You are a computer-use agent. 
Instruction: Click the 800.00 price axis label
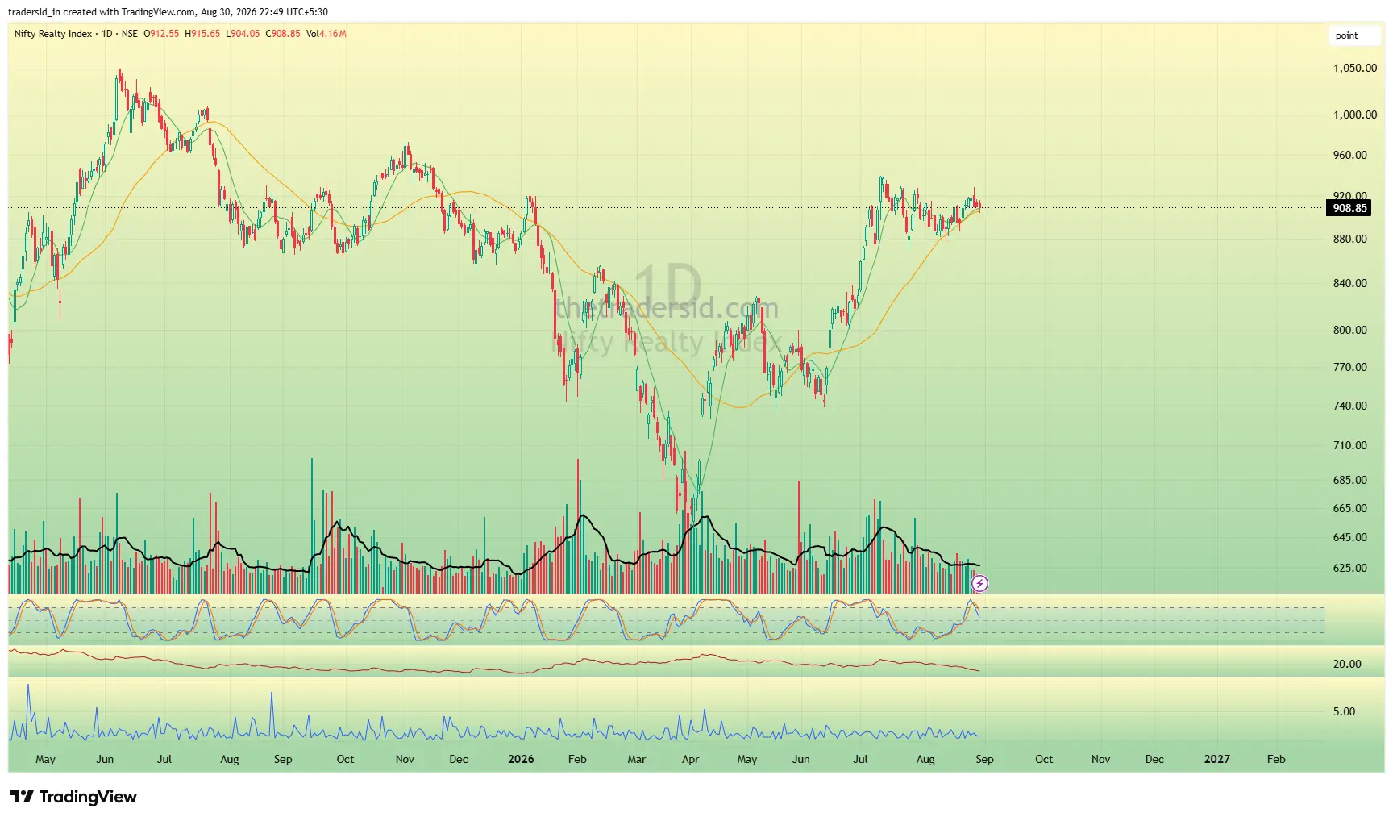[1350, 330]
